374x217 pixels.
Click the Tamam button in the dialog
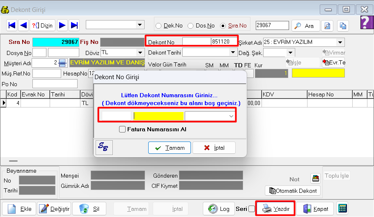point(170,148)
